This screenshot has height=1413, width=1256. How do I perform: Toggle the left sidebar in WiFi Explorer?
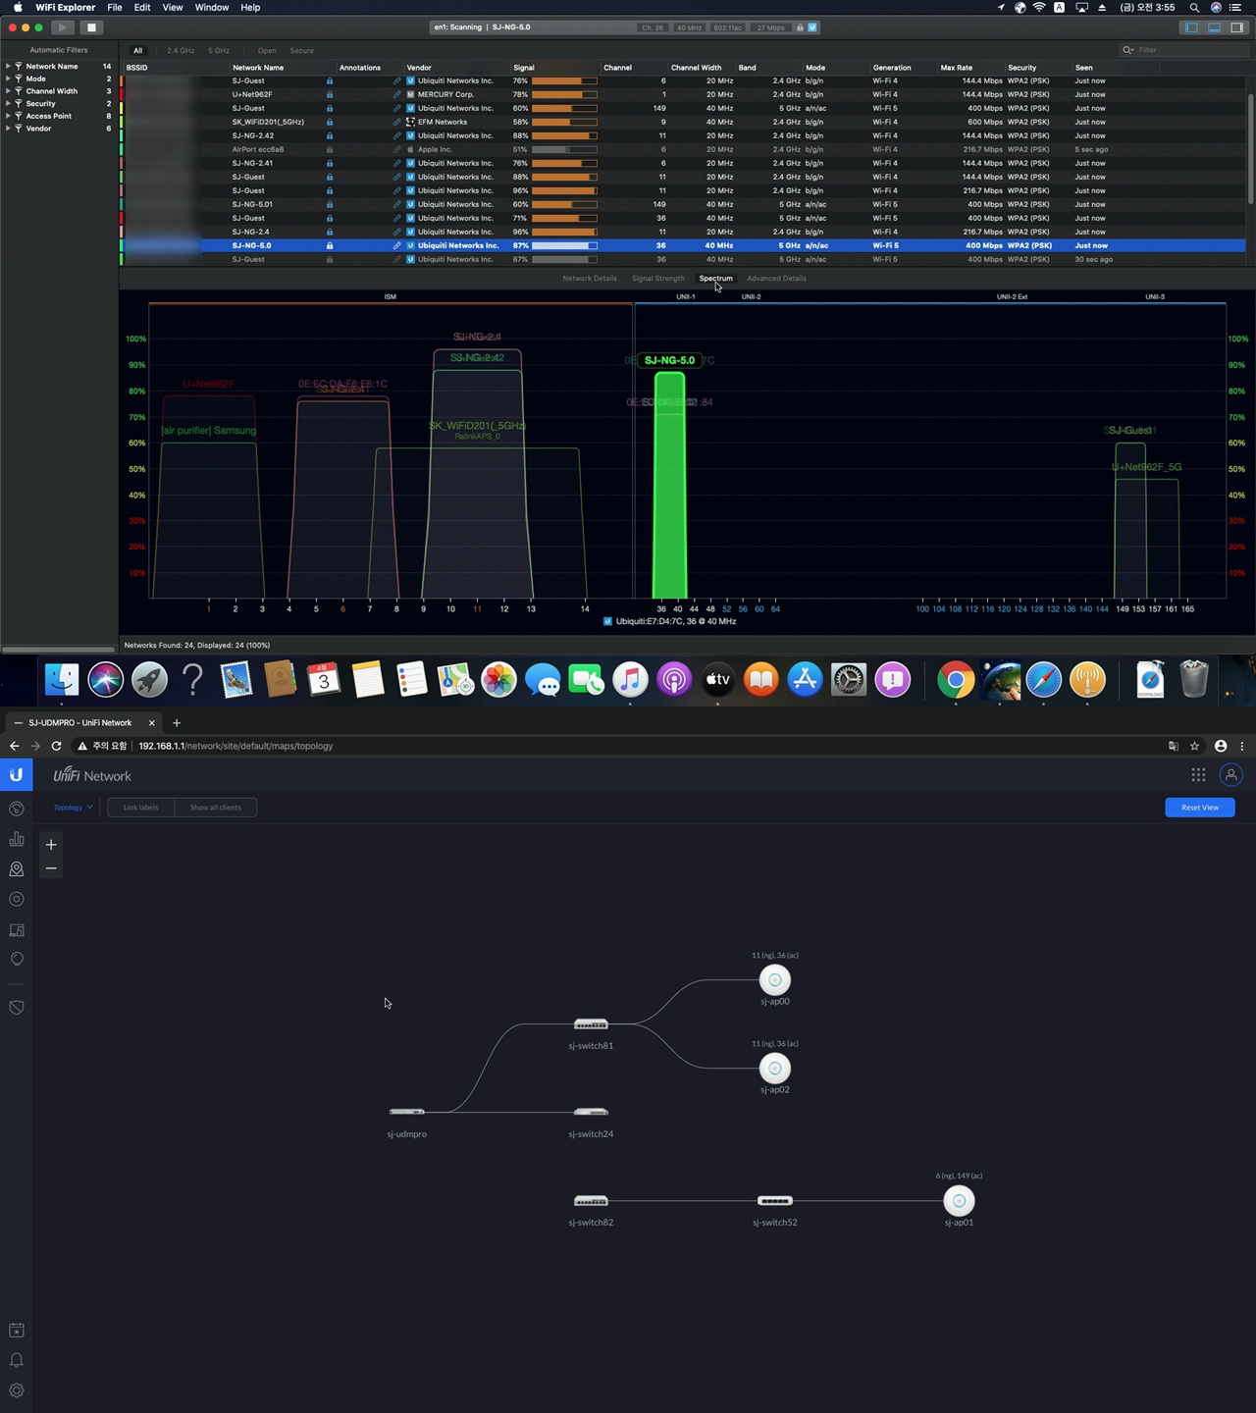[x=1192, y=27]
